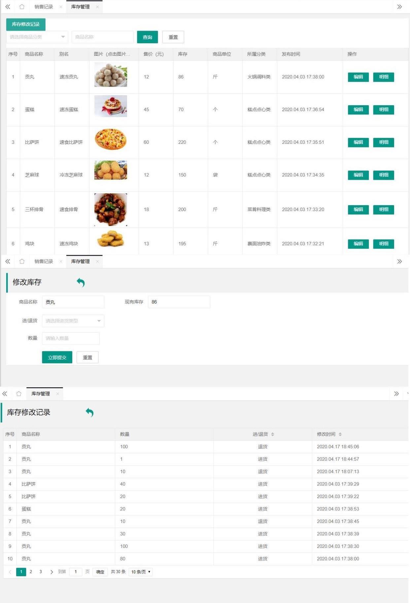
Task: Click the home icon in the bottom tab bar
Action: tap(19, 394)
